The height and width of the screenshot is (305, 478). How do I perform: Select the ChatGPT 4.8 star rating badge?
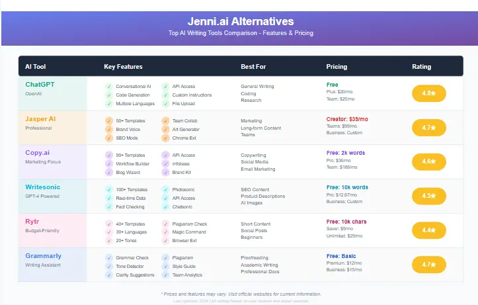click(x=429, y=93)
